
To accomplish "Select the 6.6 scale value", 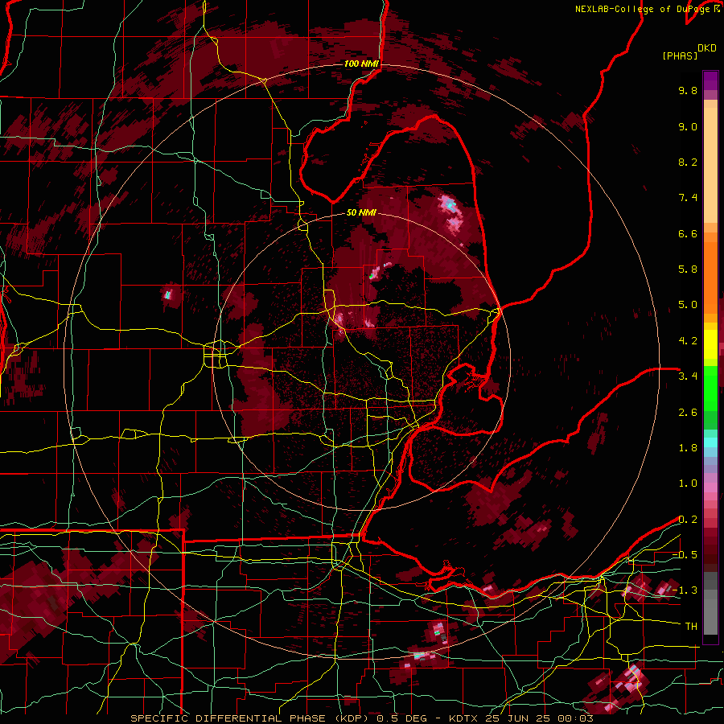I will pos(688,233).
